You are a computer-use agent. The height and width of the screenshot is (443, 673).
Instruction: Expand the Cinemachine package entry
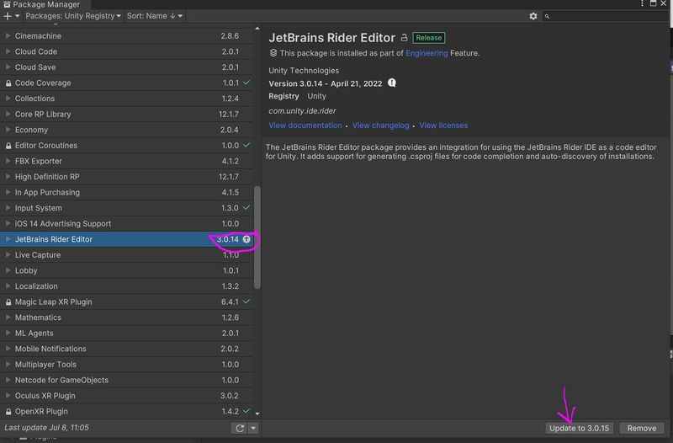click(8, 35)
